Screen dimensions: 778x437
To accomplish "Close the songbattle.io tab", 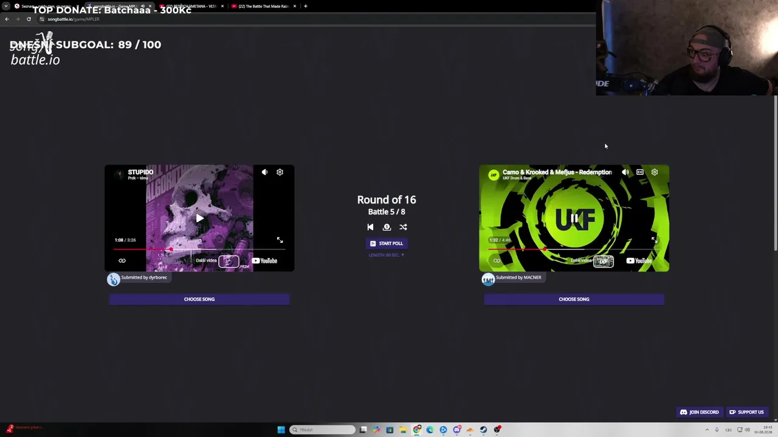I will (150, 6).
